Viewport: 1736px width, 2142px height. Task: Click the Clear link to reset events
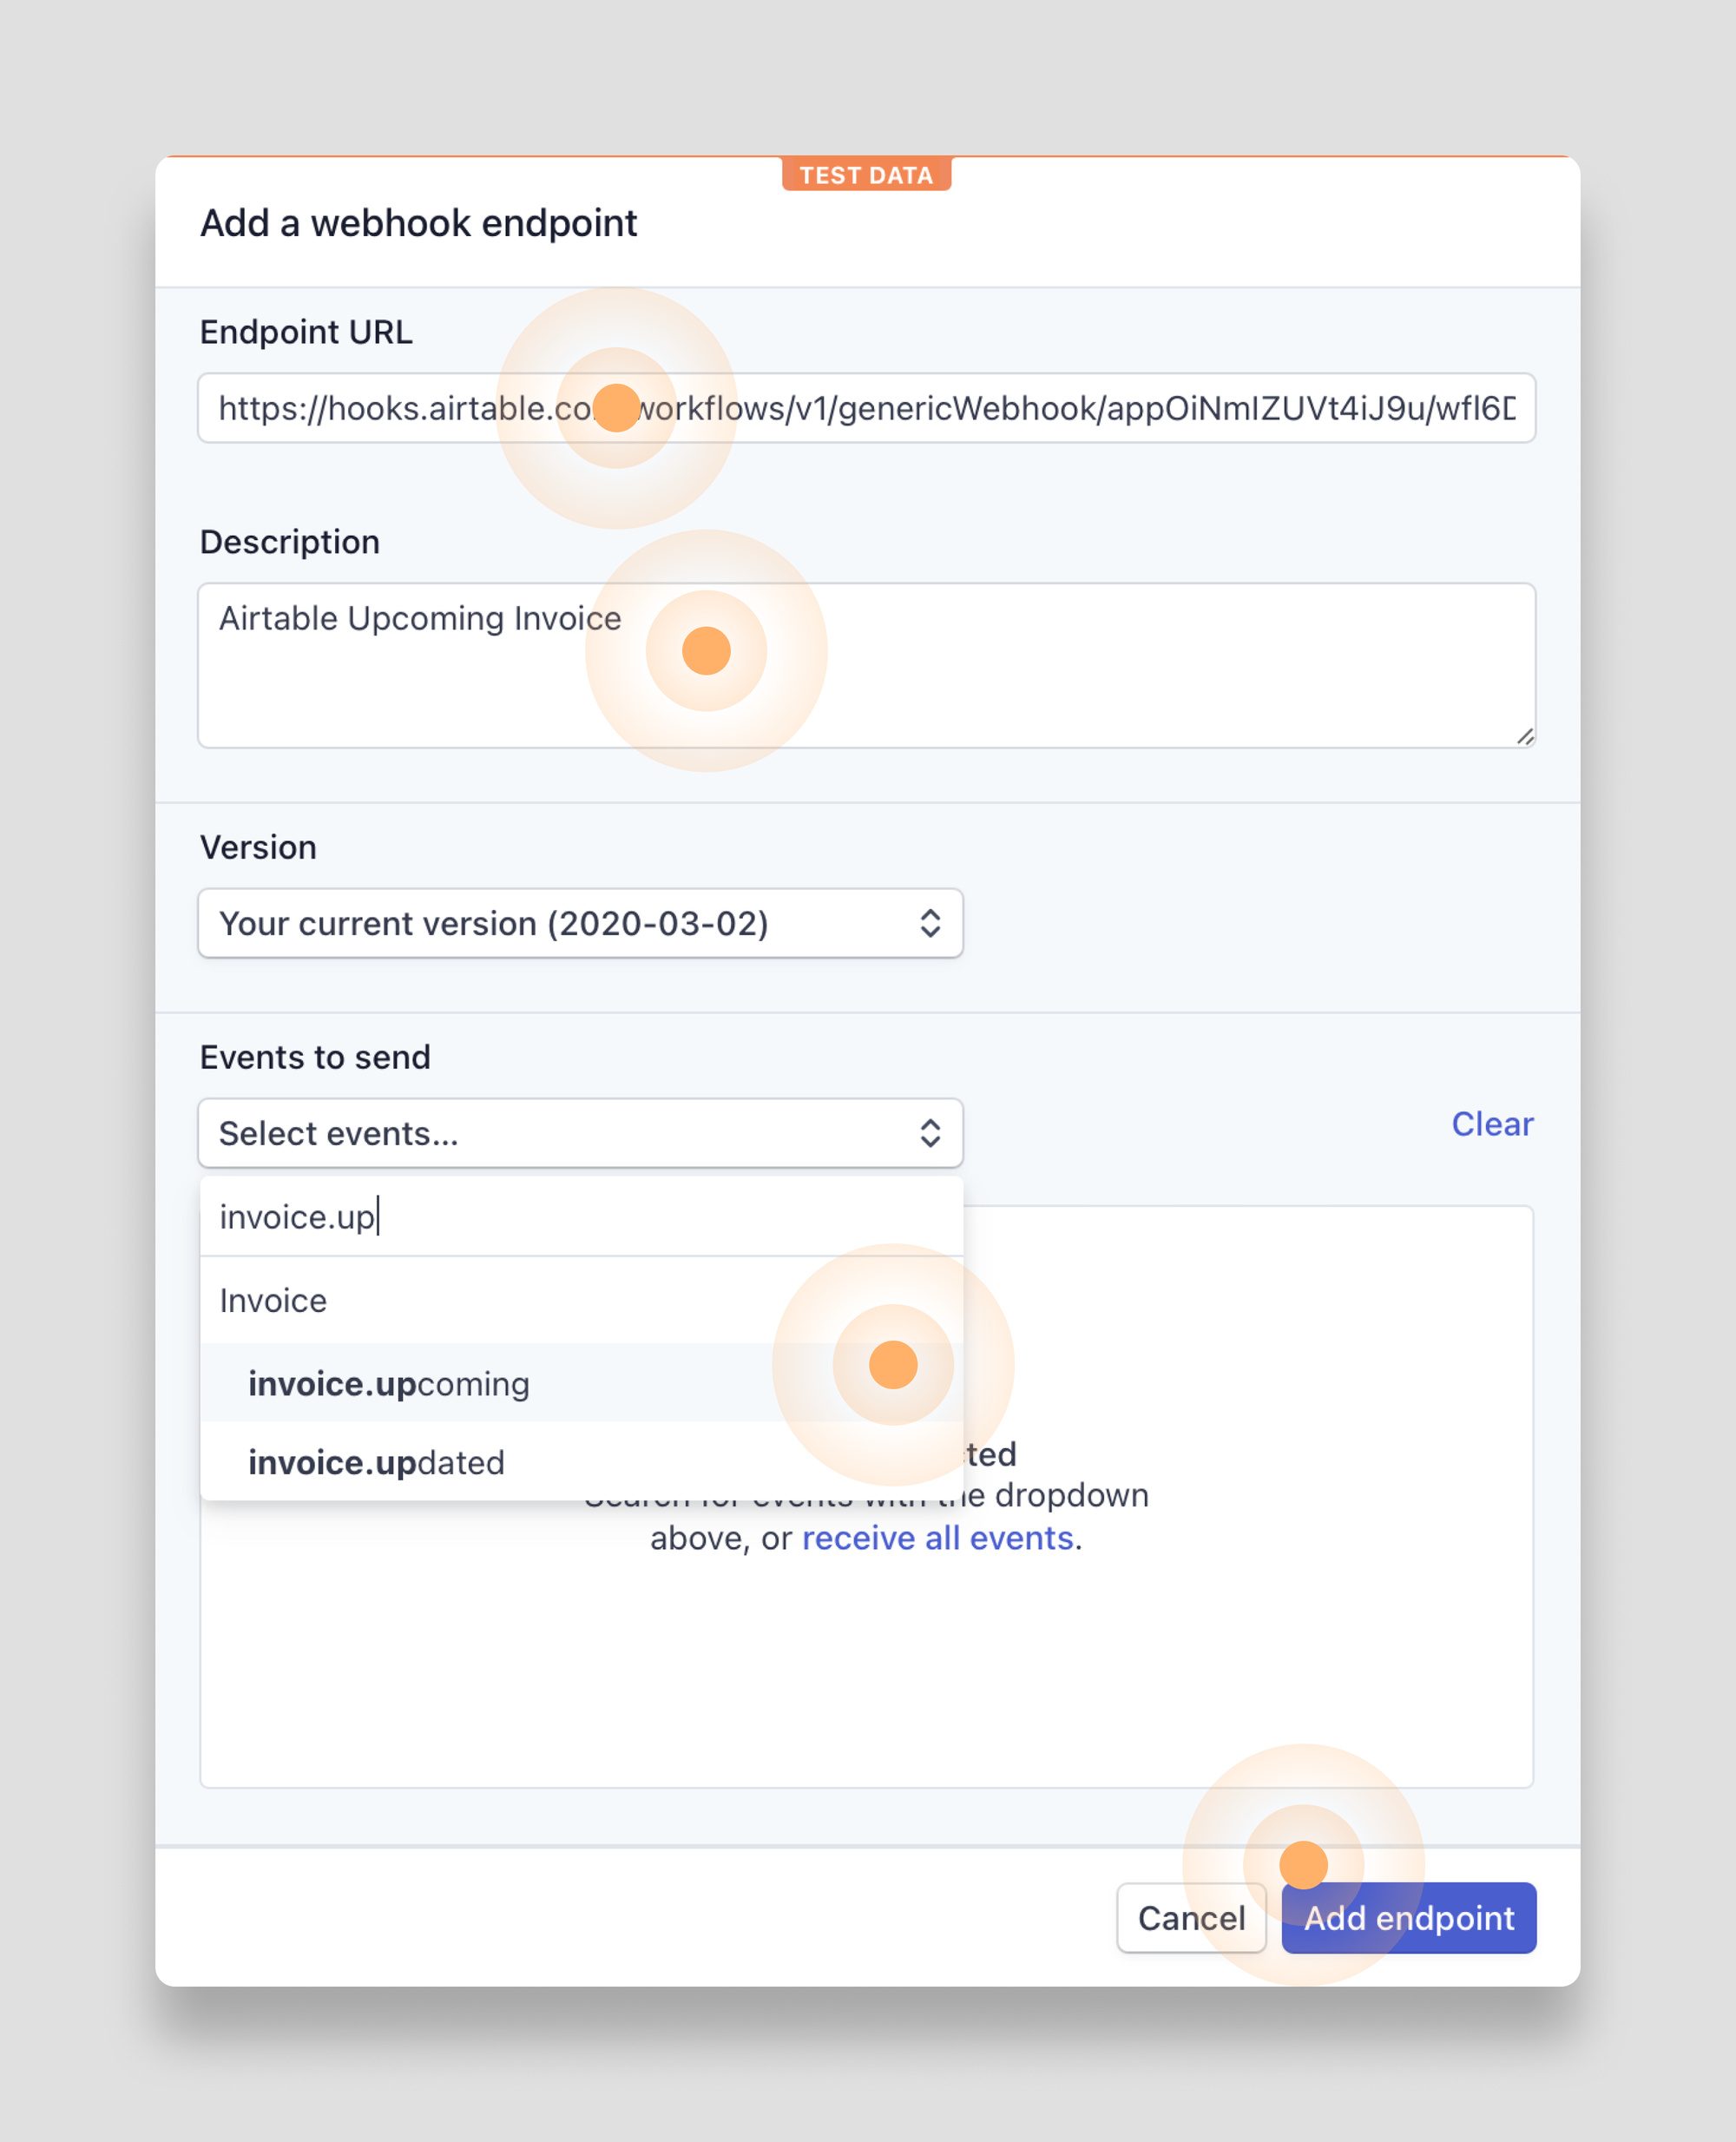click(1492, 1124)
